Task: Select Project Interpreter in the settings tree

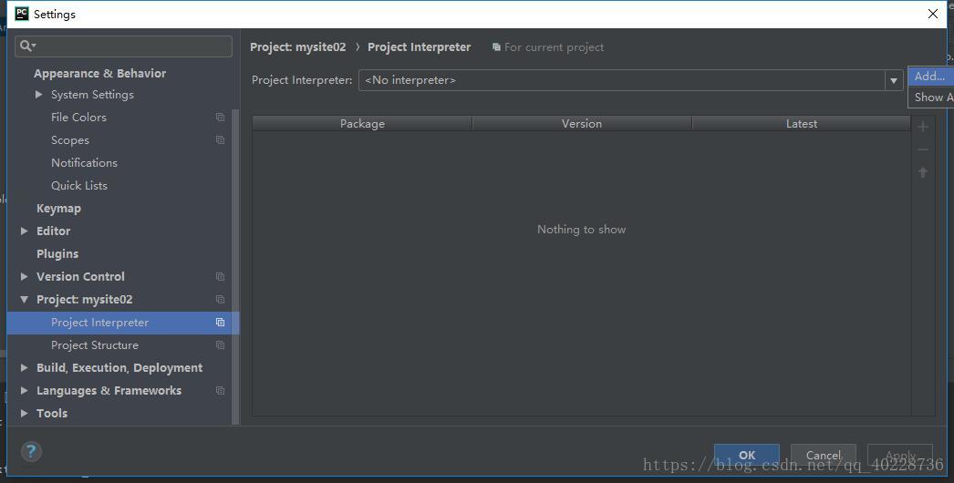Action: click(x=123, y=323)
